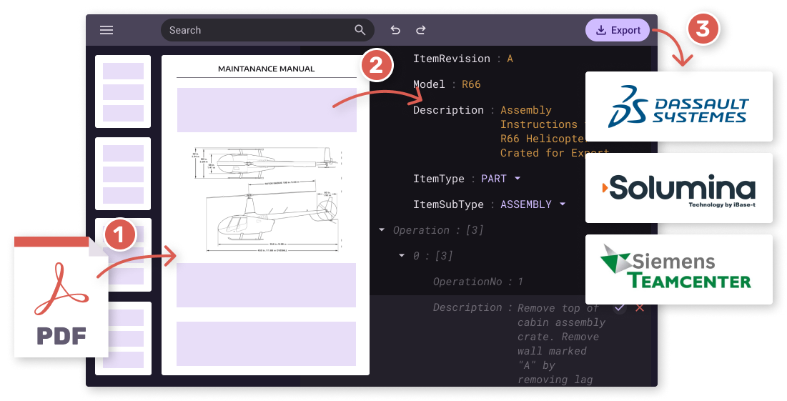The height and width of the screenshot is (401, 787).
Task: Click into the Search field
Action: pos(257,30)
